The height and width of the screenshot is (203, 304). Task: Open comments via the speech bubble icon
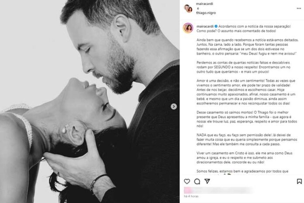point(197,182)
